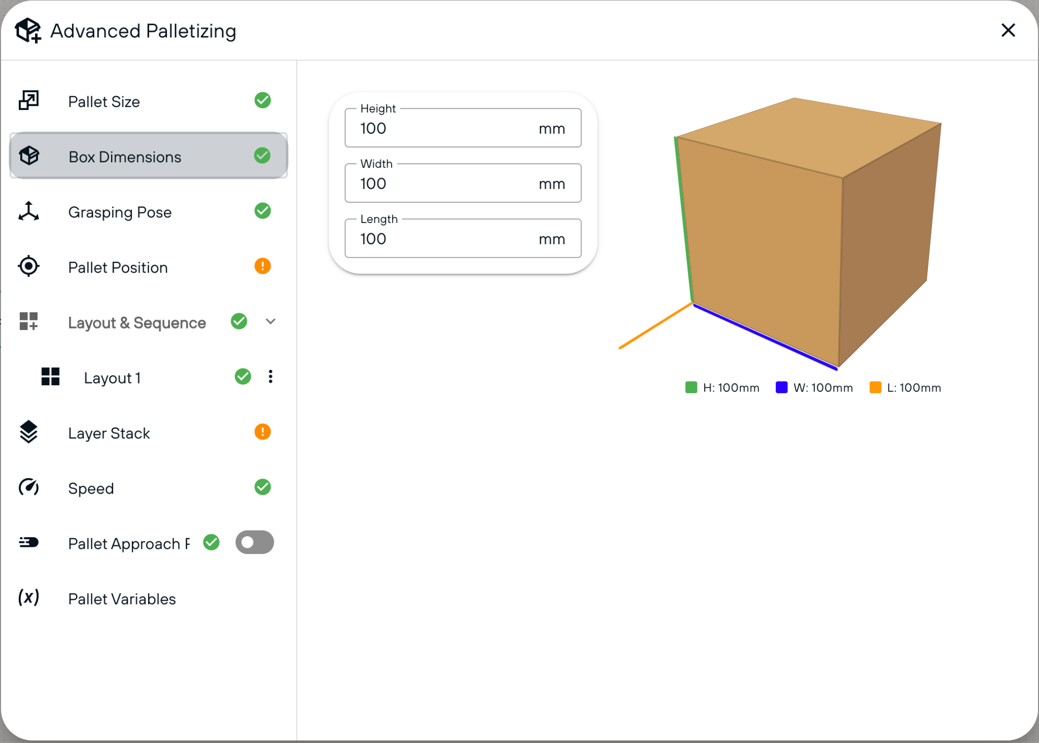
Task: Close the Advanced Palletizing dialog
Action: (1008, 30)
